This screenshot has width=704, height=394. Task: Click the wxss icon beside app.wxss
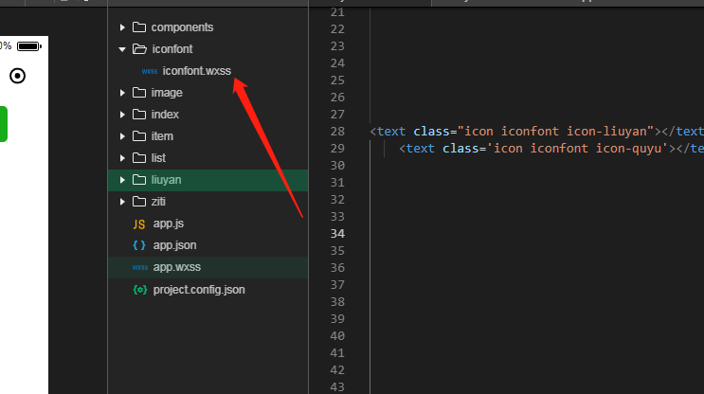tap(139, 267)
